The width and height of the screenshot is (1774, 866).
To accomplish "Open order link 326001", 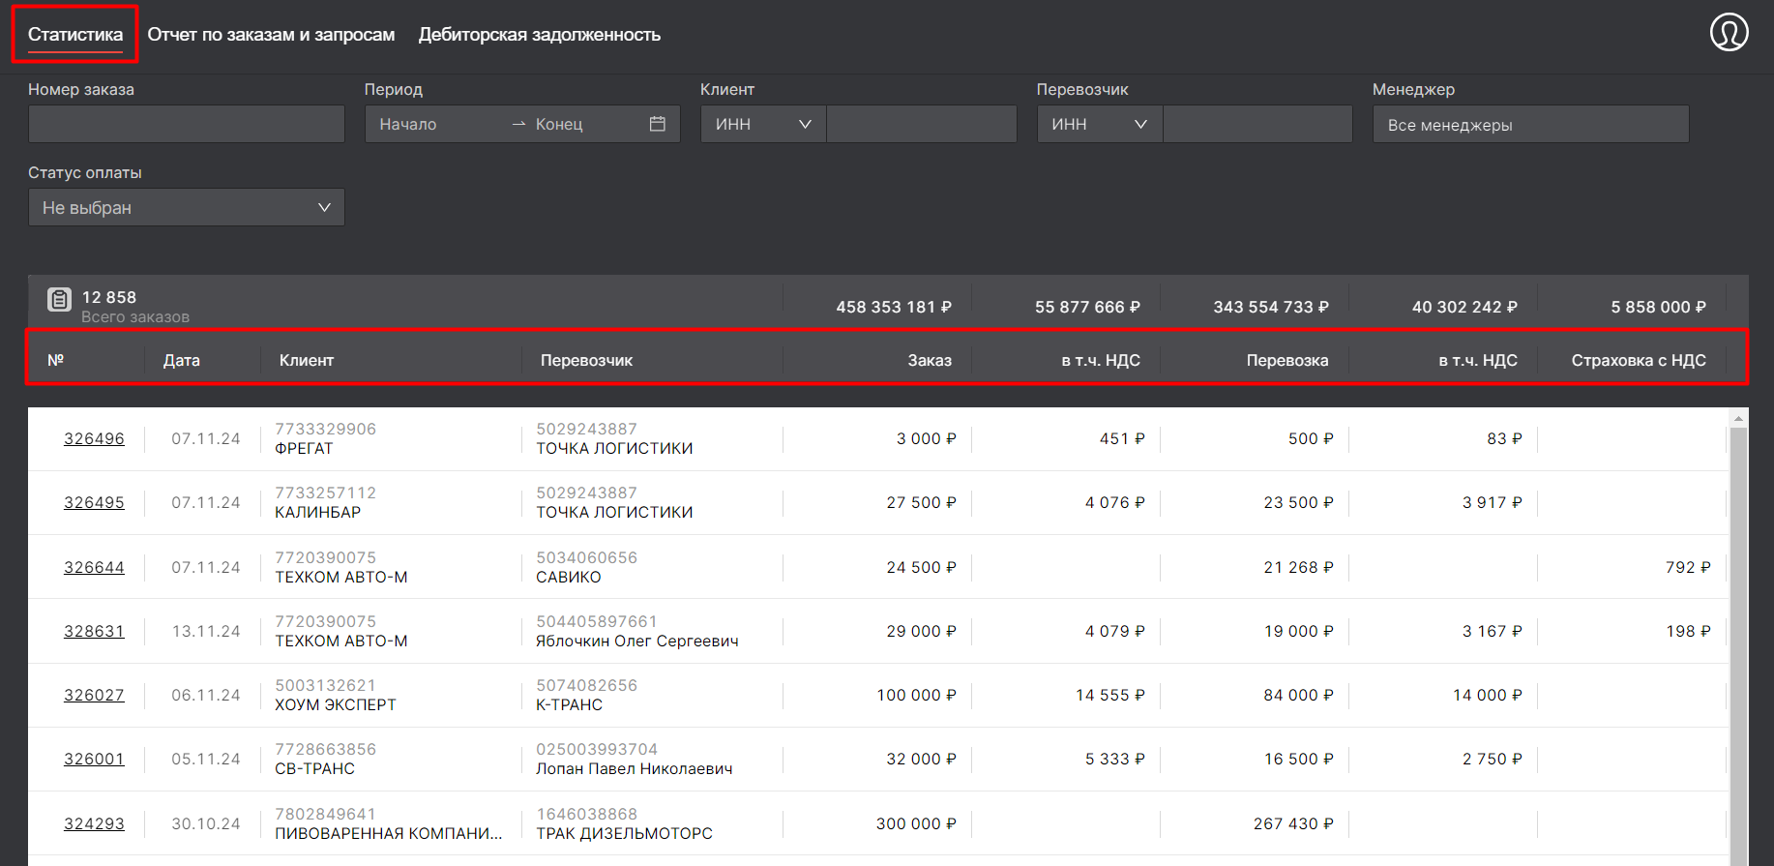I will 94,759.
